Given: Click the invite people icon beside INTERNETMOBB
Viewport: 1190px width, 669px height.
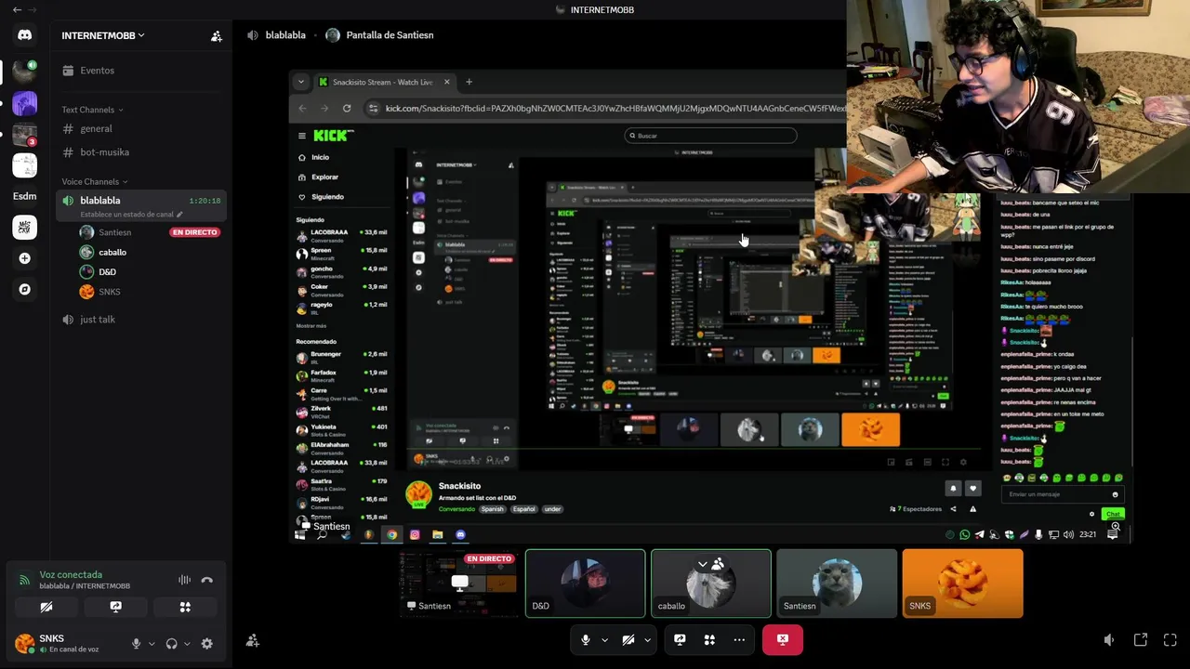Looking at the screenshot, I should [x=217, y=36].
